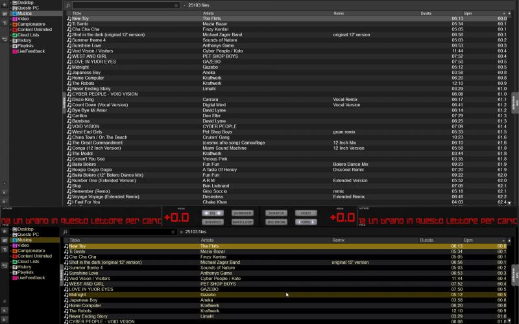Select Questo PC icon in lower tree
This screenshot has width=519, height=324.
(x=14, y=235)
